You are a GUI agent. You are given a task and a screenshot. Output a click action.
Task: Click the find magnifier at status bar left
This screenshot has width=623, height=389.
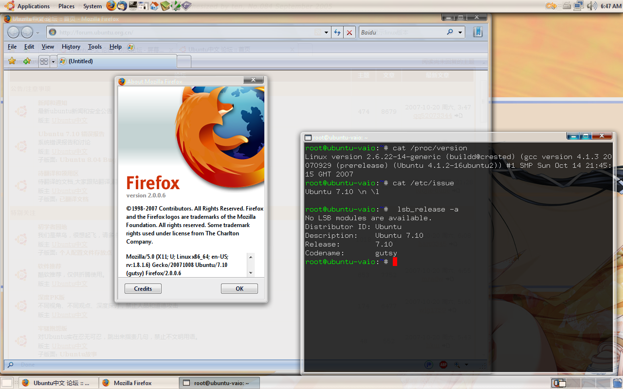click(10, 364)
